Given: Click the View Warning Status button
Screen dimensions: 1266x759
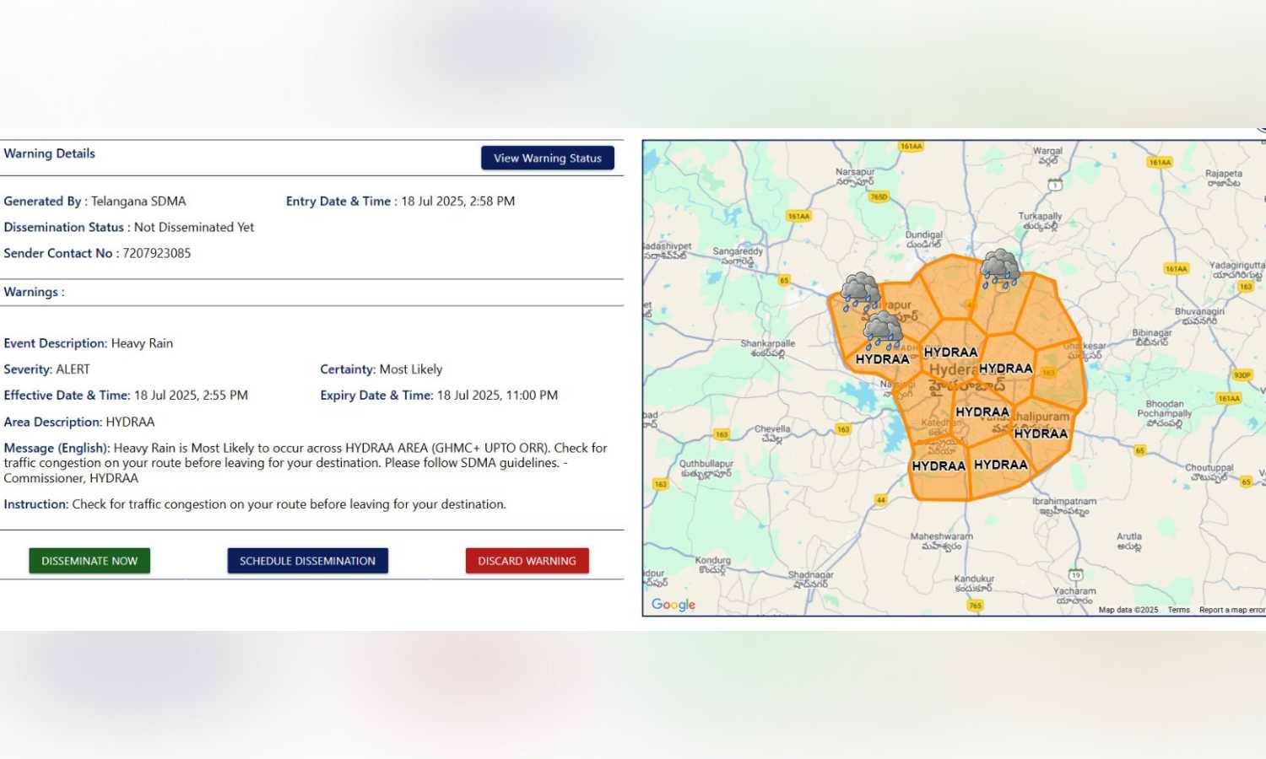Looking at the screenshot, I should (x=548, y=158).
